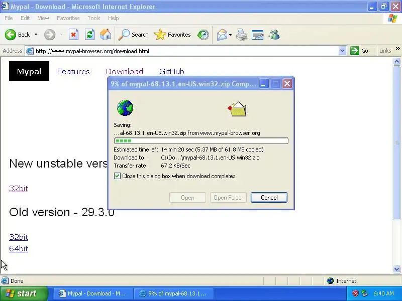402x301 pixels.
Task: Close the download dialog with X
Action: 287,84
